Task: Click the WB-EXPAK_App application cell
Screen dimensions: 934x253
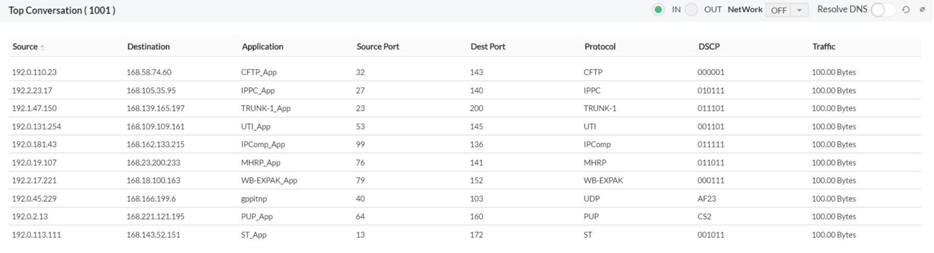Action: point(269,180)
